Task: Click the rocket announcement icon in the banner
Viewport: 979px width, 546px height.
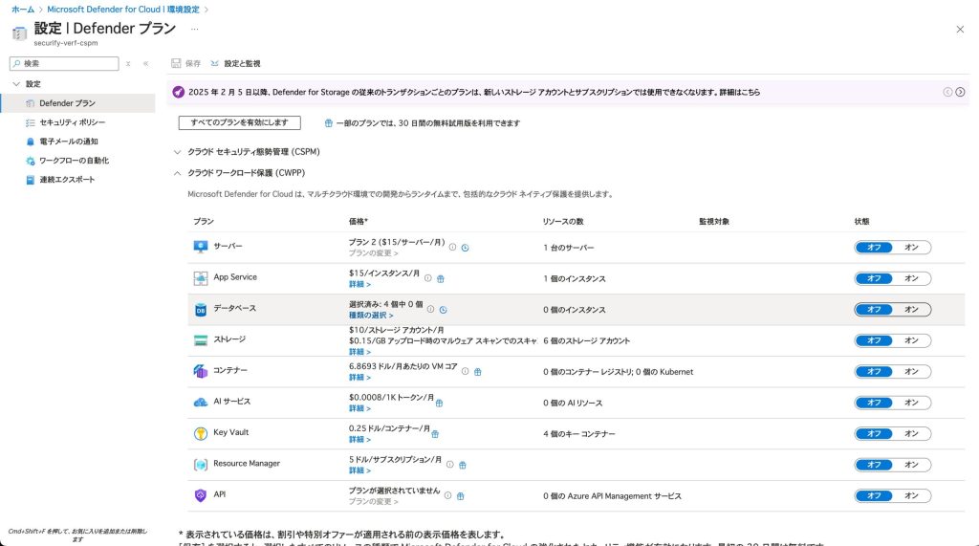Action: click(178, 92)
